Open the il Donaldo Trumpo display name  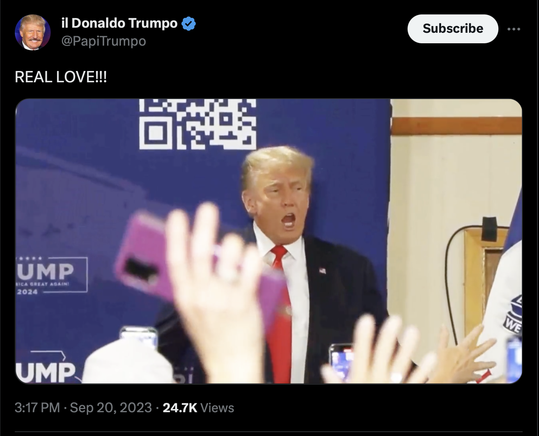click(x=119, y=23)
